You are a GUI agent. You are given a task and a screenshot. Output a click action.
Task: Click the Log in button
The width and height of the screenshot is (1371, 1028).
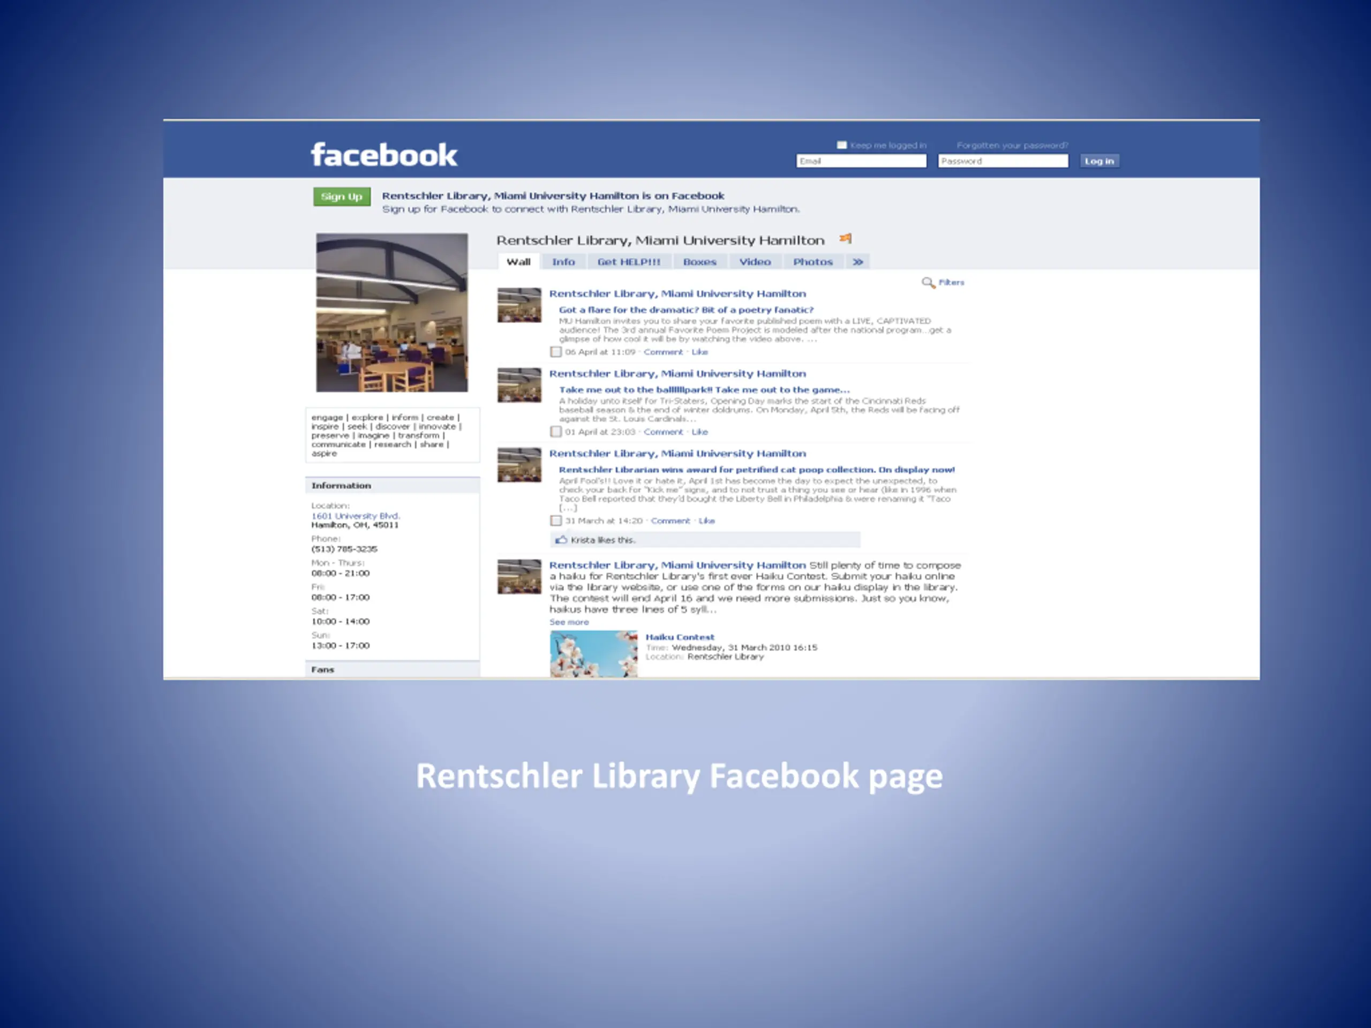point(1099,161)
